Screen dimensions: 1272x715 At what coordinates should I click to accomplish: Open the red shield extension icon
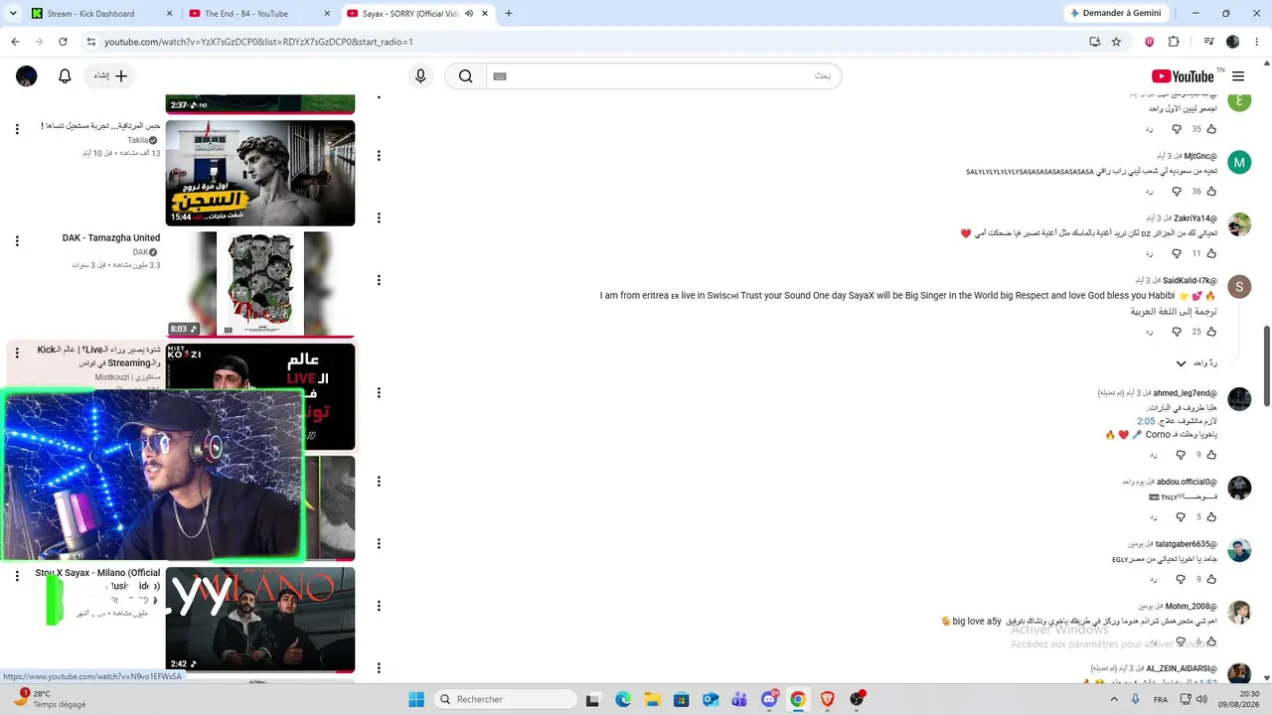point(1150,42)
